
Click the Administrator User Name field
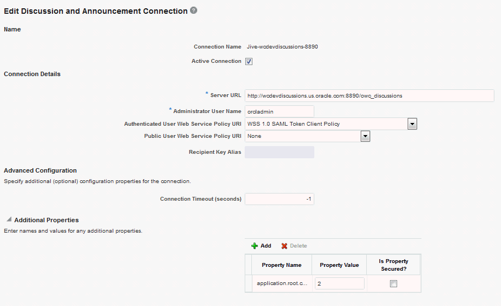[x=279, y=111]
